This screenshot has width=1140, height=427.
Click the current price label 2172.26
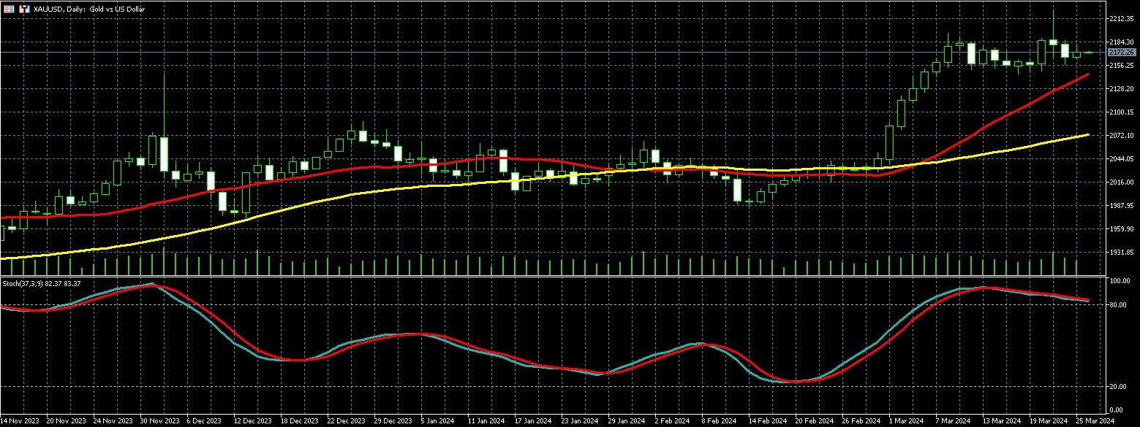(1121, 53)
